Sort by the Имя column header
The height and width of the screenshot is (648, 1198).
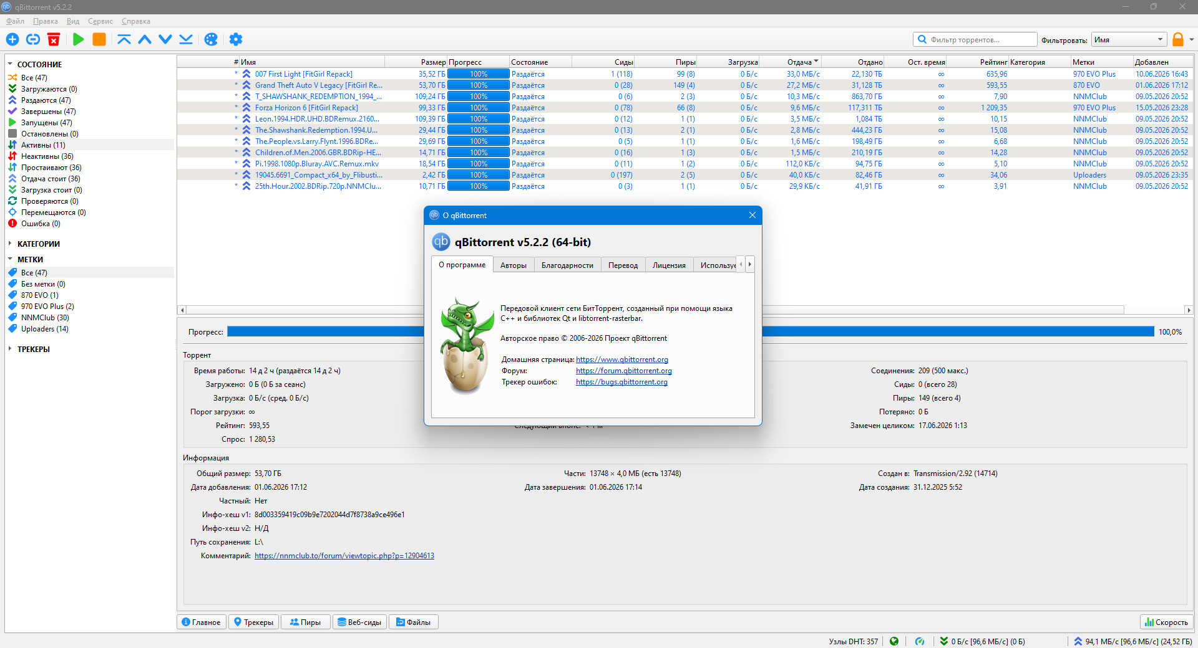(312, 62)
